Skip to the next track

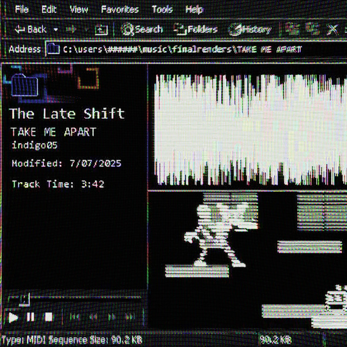point(130,317)
